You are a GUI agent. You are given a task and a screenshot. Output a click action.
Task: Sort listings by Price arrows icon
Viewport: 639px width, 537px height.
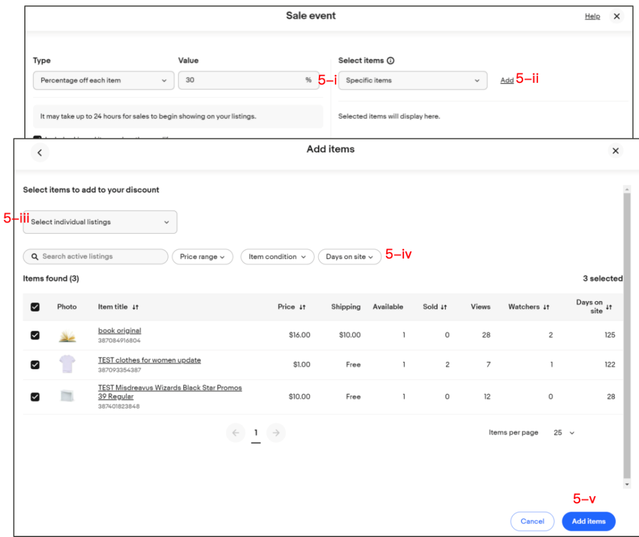(302, 307)
